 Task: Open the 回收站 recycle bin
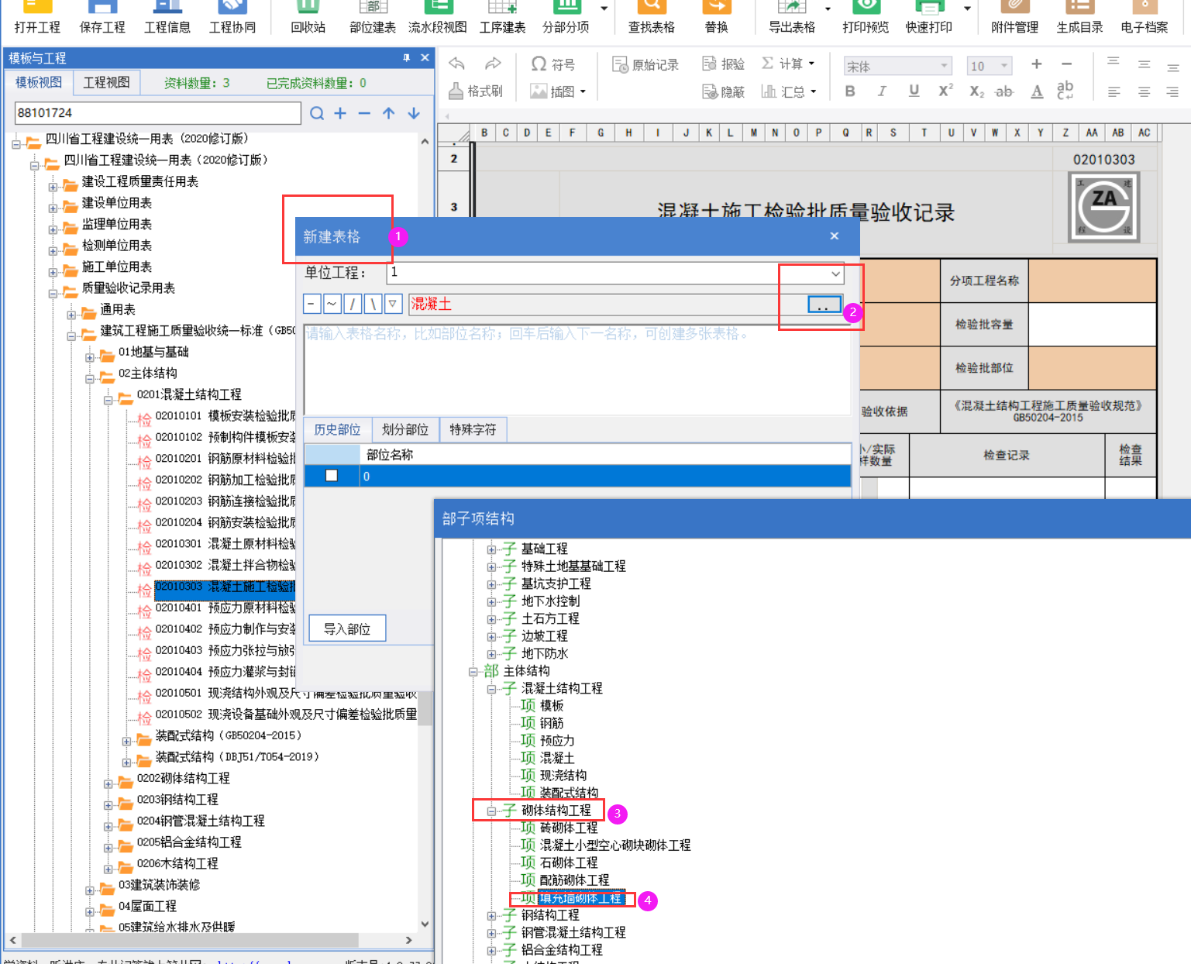pyautogui.click(x=308, y=17)
